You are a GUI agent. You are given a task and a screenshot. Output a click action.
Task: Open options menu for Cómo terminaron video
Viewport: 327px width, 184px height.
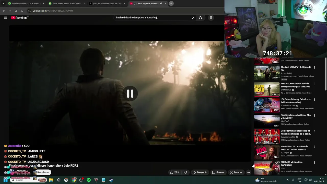click(314, 131)
